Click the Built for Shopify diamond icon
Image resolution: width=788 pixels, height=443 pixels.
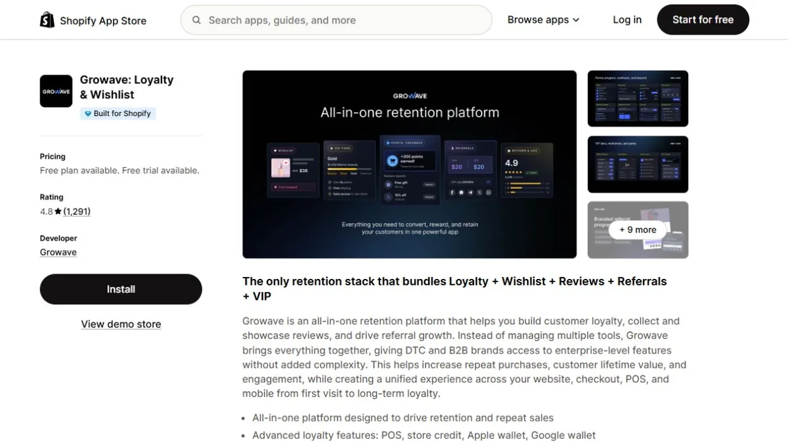tap(88, 114)
